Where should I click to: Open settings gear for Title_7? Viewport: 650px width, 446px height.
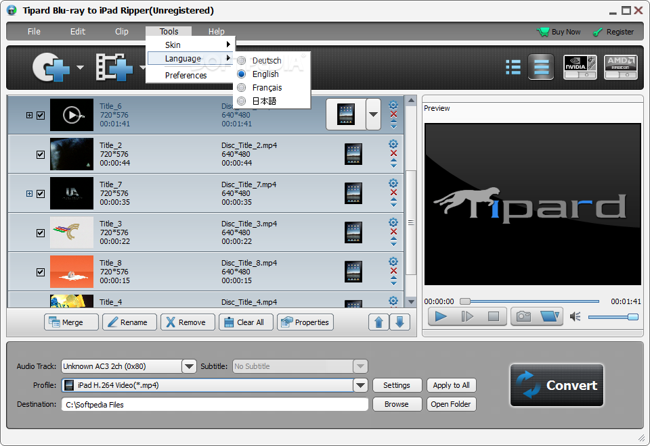393,183
